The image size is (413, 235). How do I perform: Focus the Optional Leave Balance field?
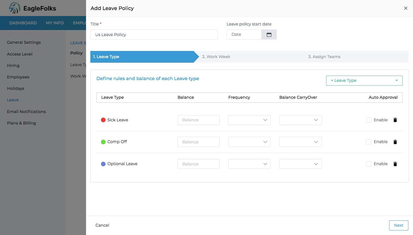click(198, 164)
